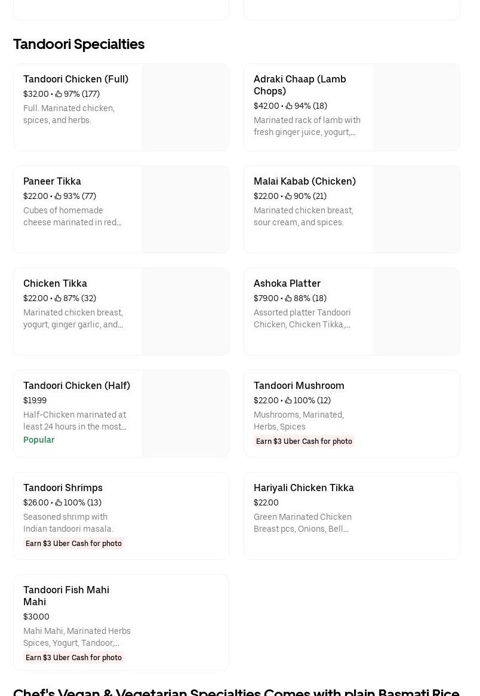This screenshot has width=480, height=696.
Task: Click the $79.00 price on Ashoka Platter
Action: (x=266, y=298)
